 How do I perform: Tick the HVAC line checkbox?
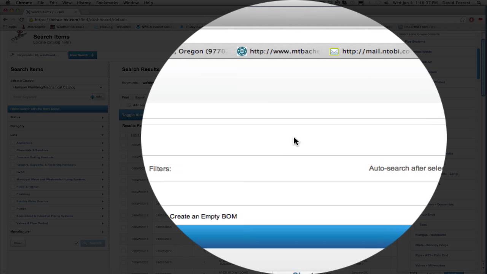[x=13, y=172]
